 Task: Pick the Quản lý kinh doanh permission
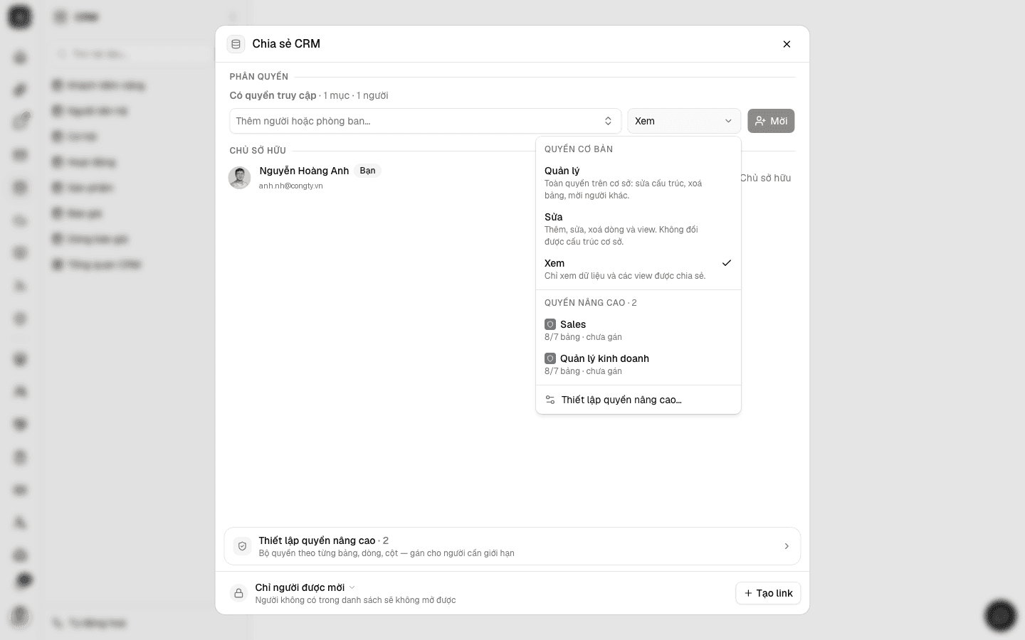click(x=638, y=364)
